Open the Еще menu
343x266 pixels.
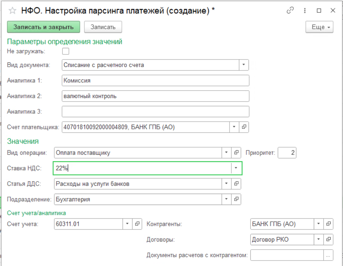(x=319, y=27)
